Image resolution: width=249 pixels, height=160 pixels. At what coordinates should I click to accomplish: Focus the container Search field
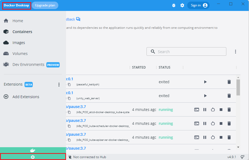(186, 51)
